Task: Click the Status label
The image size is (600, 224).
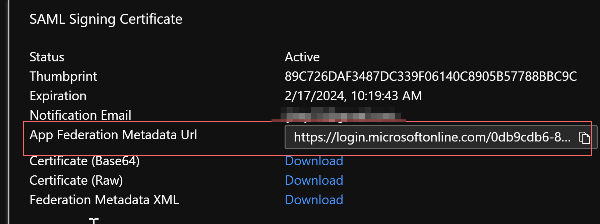Action: (x=47, y=57)
